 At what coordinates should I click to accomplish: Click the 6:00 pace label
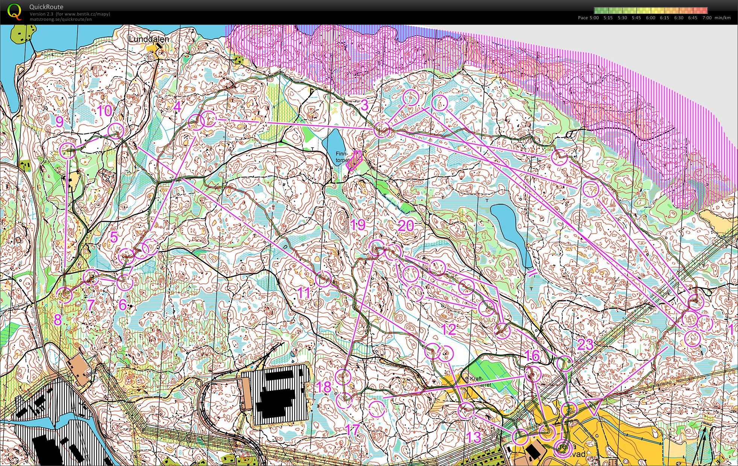[650, 18]
